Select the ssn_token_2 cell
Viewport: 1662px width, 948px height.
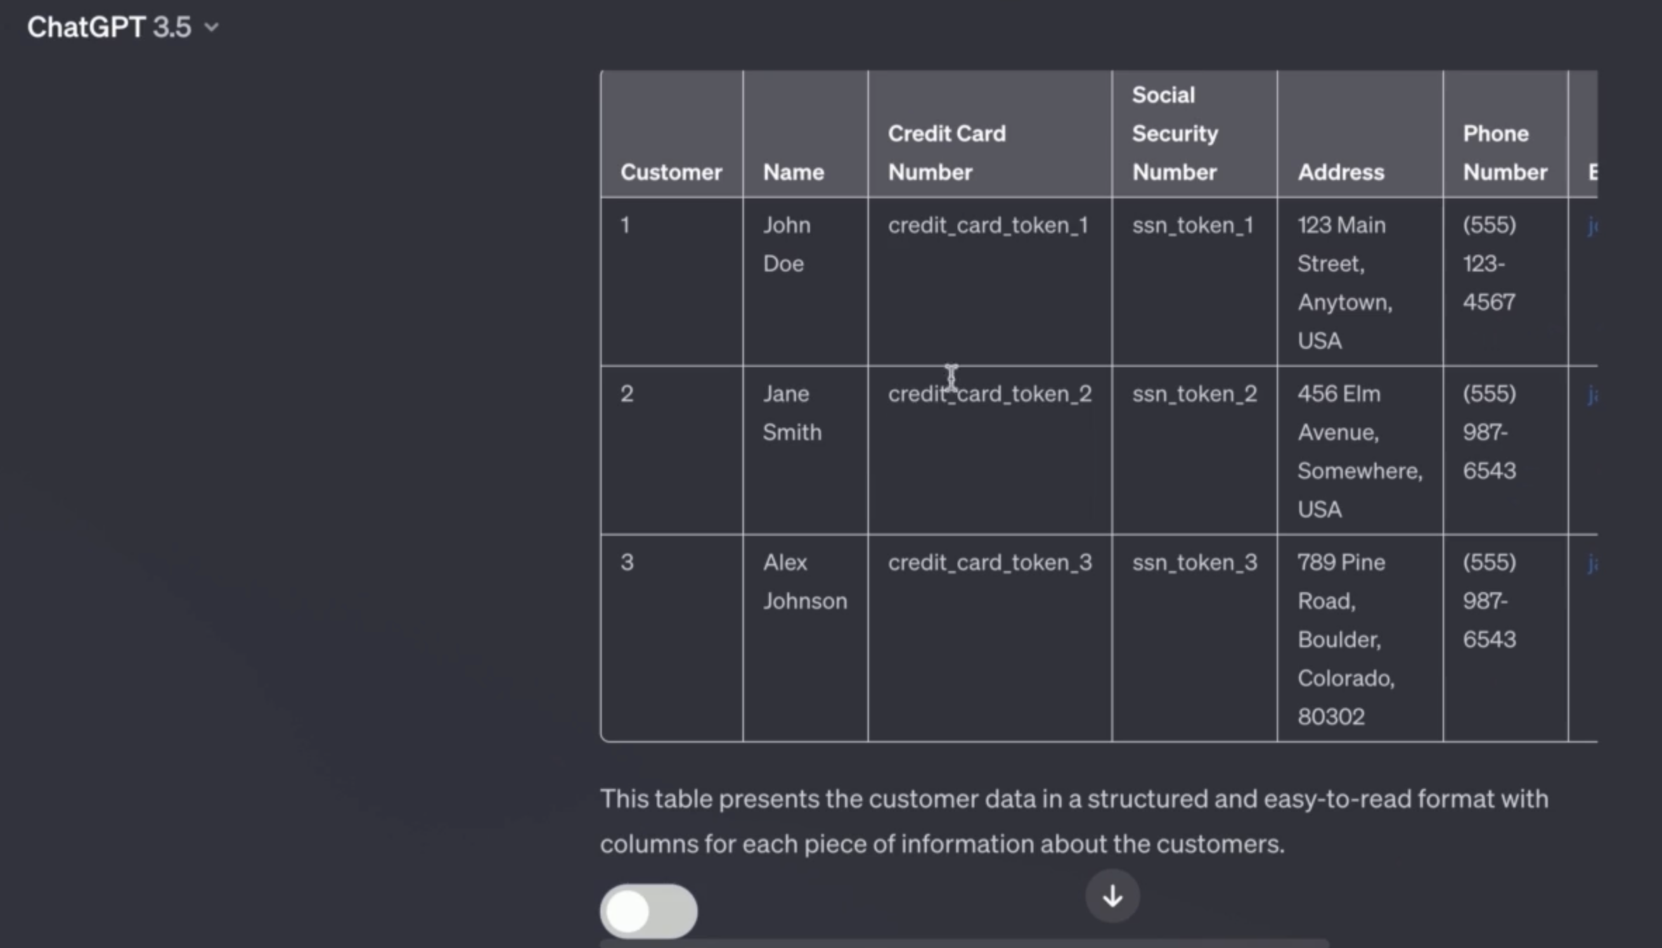(1194, 394)
